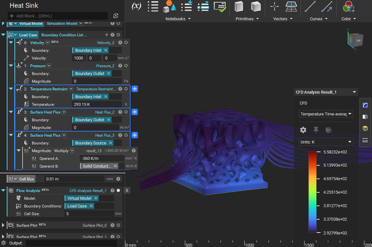The width and height of the screenshot is (372, 247).
Task: Click the CFD result settings gear icon
Action: [303, 130]
